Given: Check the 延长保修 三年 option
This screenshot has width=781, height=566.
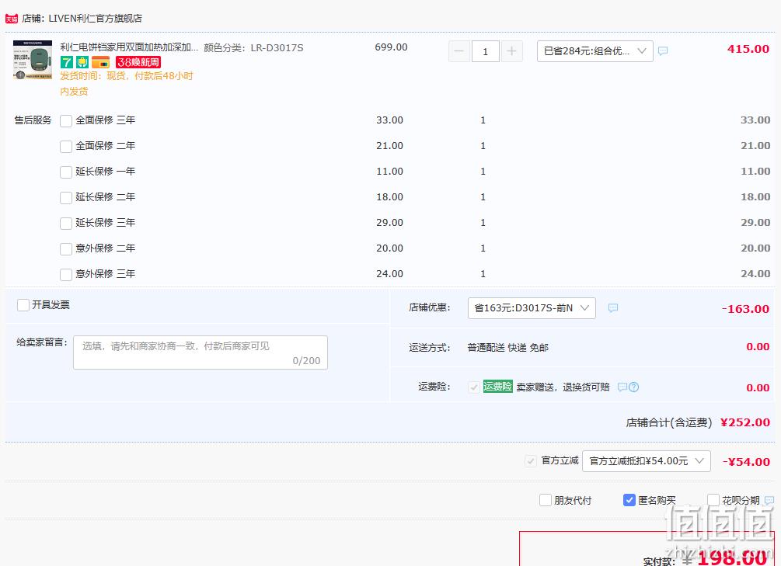Looking at the screenshot, I should [x=66, y=223].
